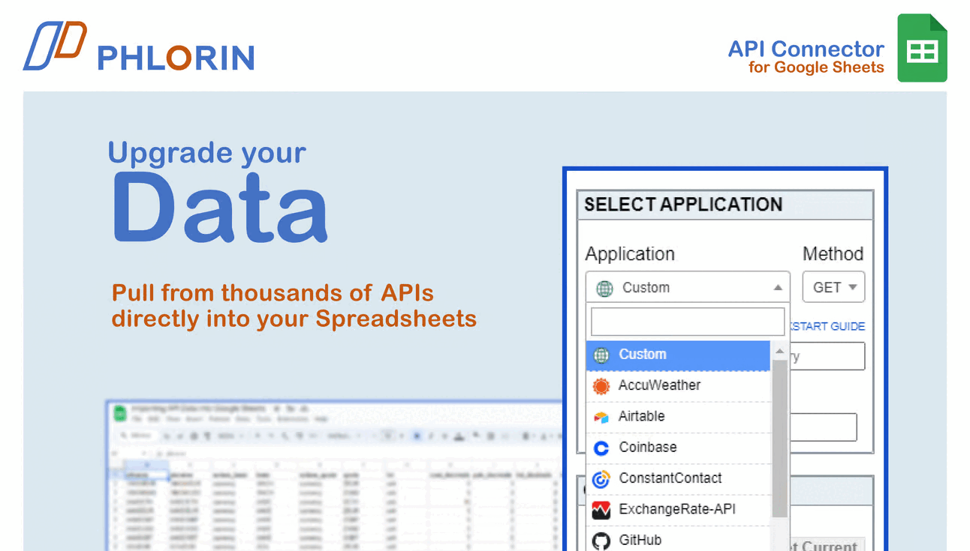Choose Airtable from the application list
970x551 pixels.
click(678, 417)
